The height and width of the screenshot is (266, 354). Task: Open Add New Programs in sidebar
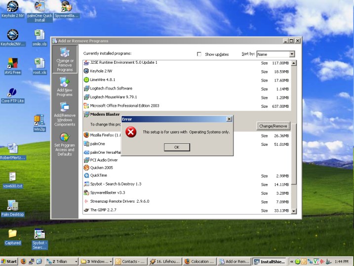[x=65, y=87]
